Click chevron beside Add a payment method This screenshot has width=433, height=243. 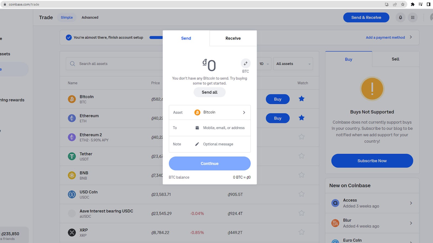(x=411, y=37)
